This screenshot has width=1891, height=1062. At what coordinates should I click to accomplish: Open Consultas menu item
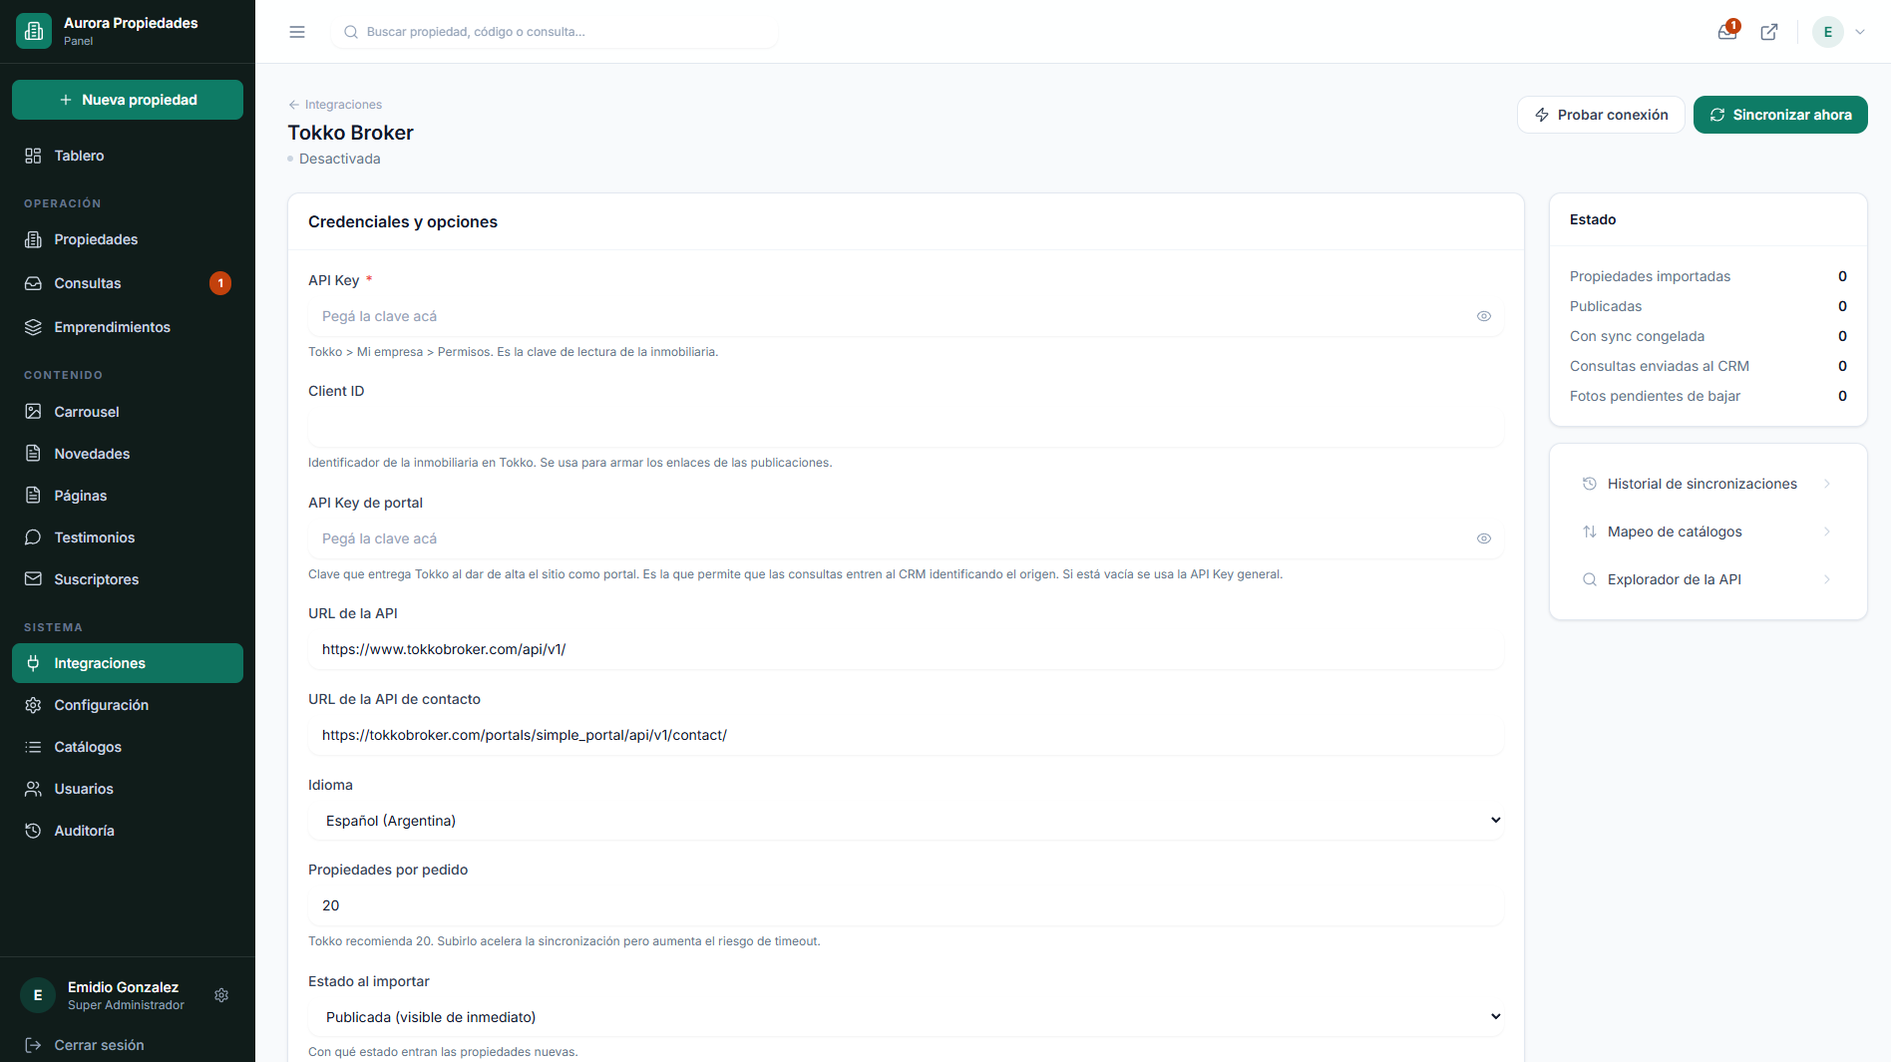pyautogui.click(x=128, y=283)
